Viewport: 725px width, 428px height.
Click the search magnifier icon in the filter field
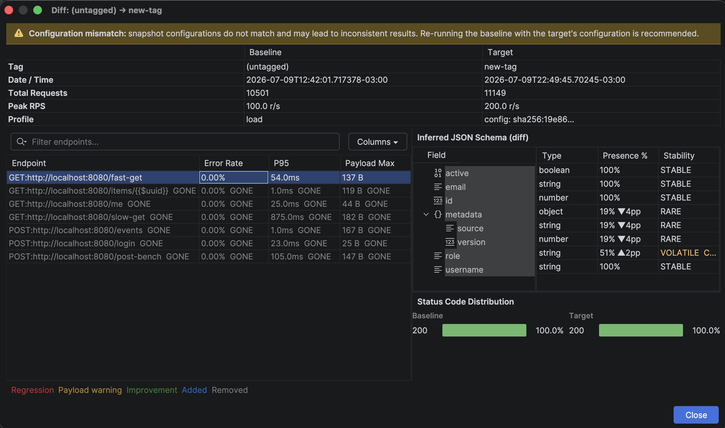tap(21, 142)
